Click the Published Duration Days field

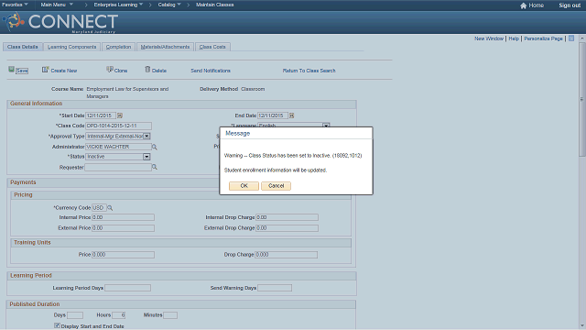(x=75, y=315)
